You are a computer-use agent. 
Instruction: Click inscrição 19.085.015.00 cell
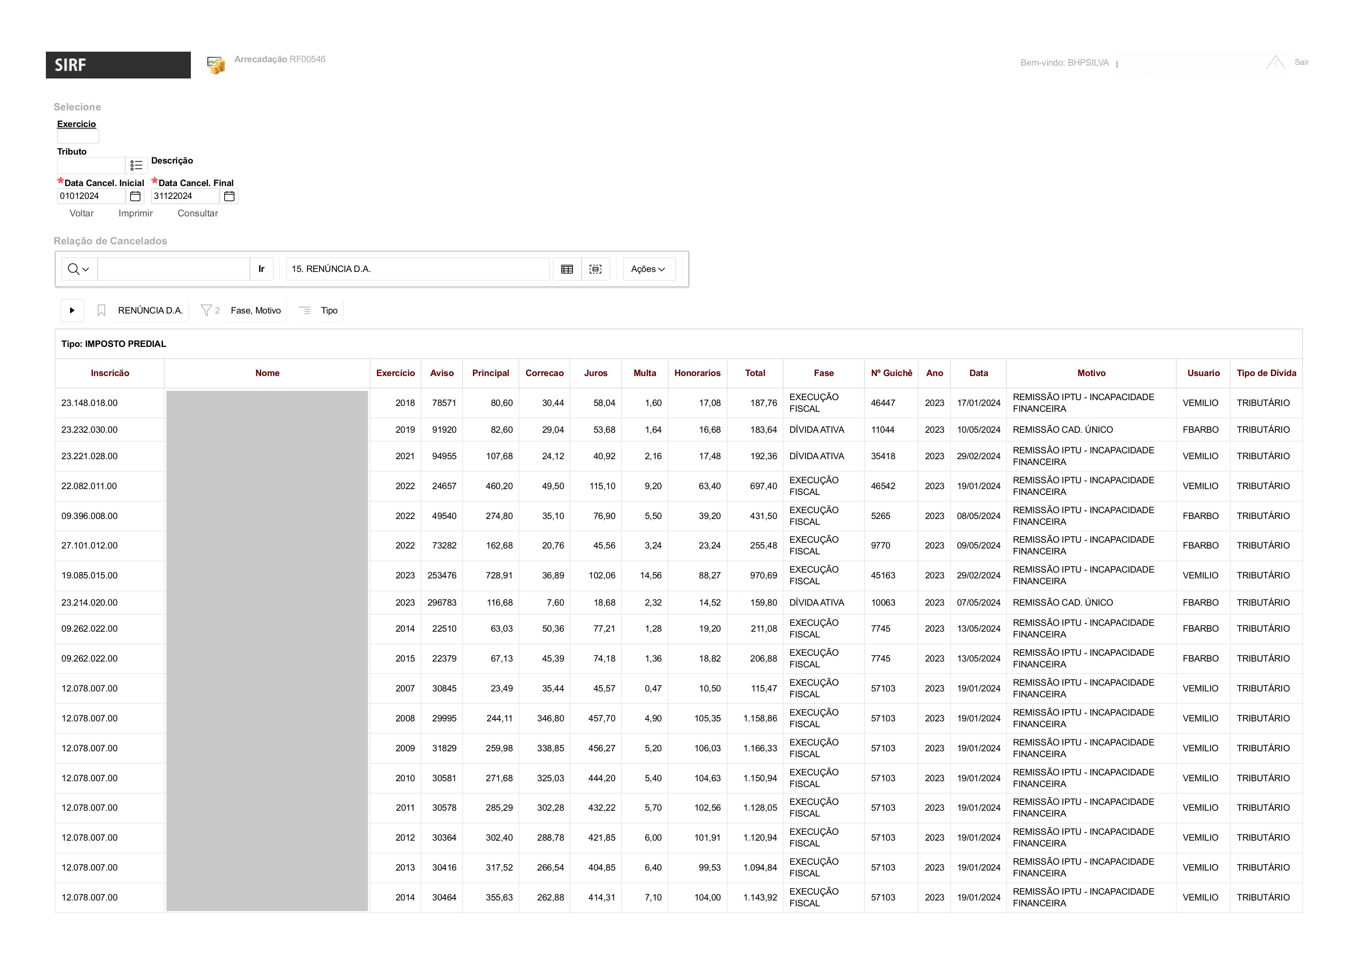(x=110, y=575)
